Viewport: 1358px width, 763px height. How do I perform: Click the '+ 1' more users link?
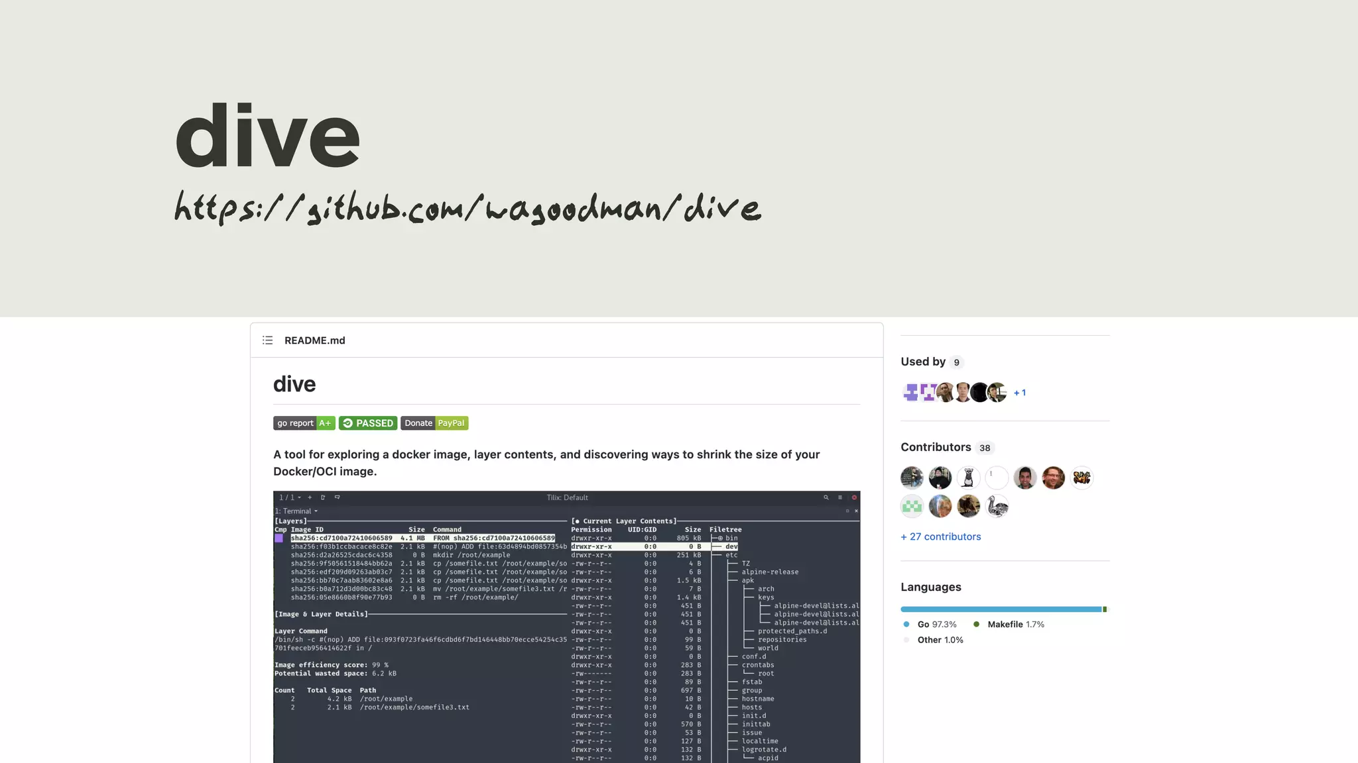(1020, 393)
